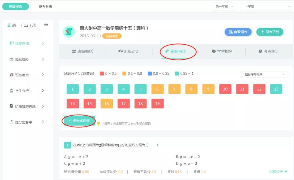Click the exam scroll avatar icon
294x180 pixels.
(x=69, y=32)
